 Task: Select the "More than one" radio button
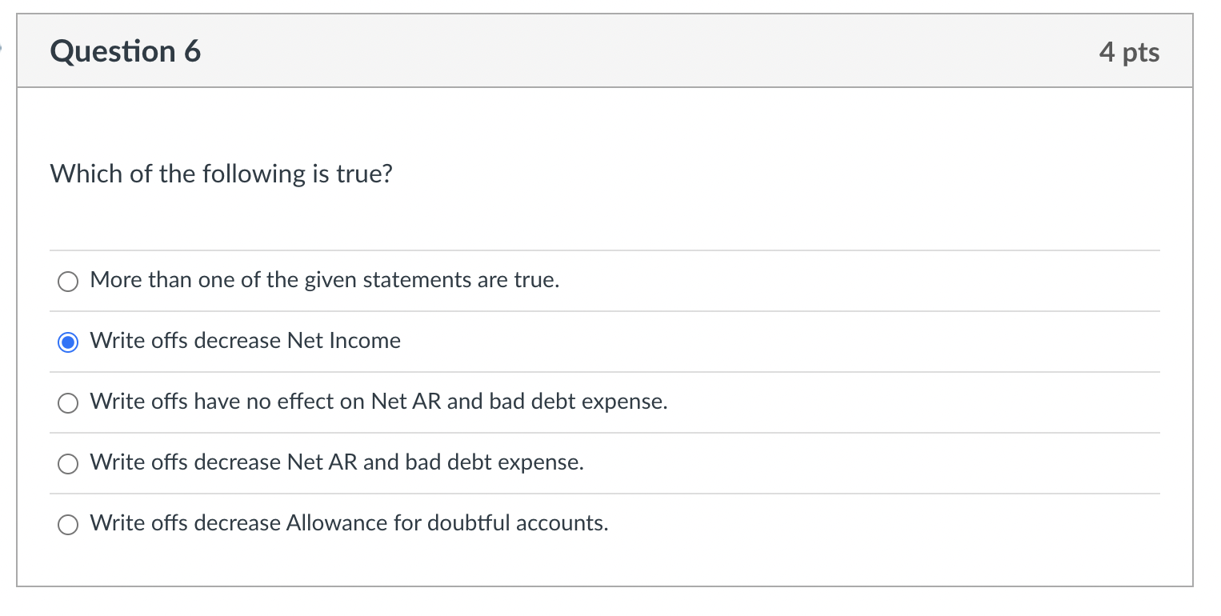[68, 282]
